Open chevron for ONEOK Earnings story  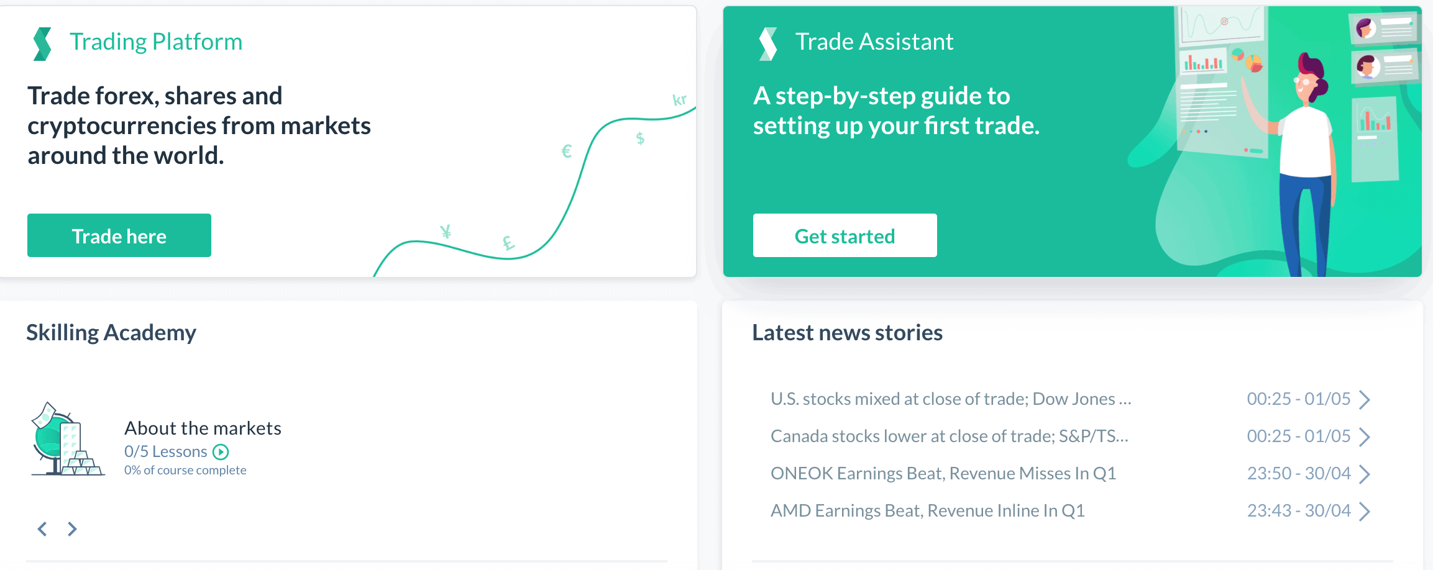click(x=1364, y=474)
